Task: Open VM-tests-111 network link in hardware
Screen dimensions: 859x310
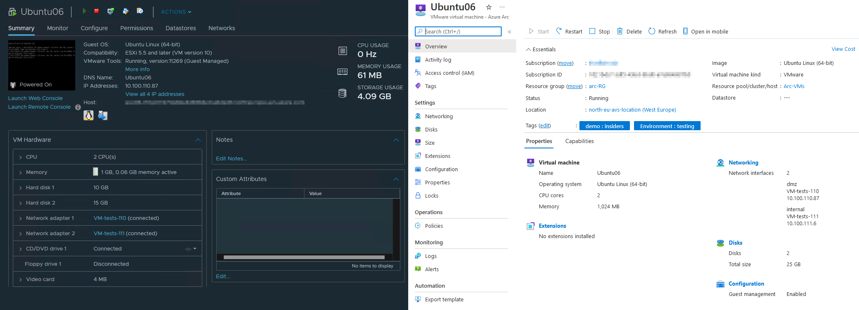Action: (109, 234)
